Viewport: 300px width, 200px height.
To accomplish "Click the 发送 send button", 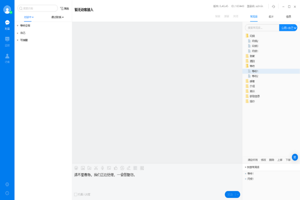I will (230, 194).
